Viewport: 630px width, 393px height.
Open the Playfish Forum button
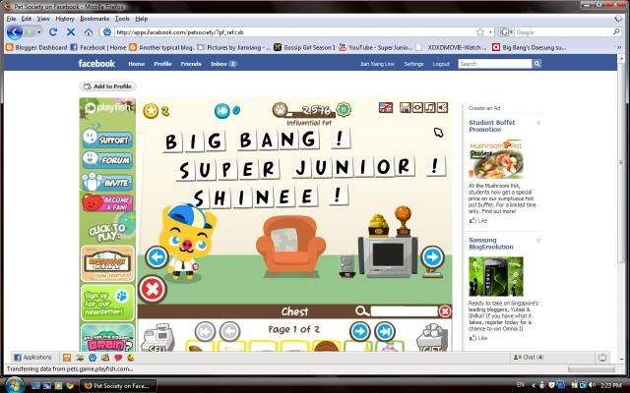[107, 159]
